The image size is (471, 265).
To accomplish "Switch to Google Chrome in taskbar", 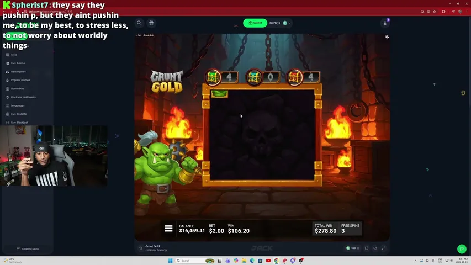I will (276, 261).
